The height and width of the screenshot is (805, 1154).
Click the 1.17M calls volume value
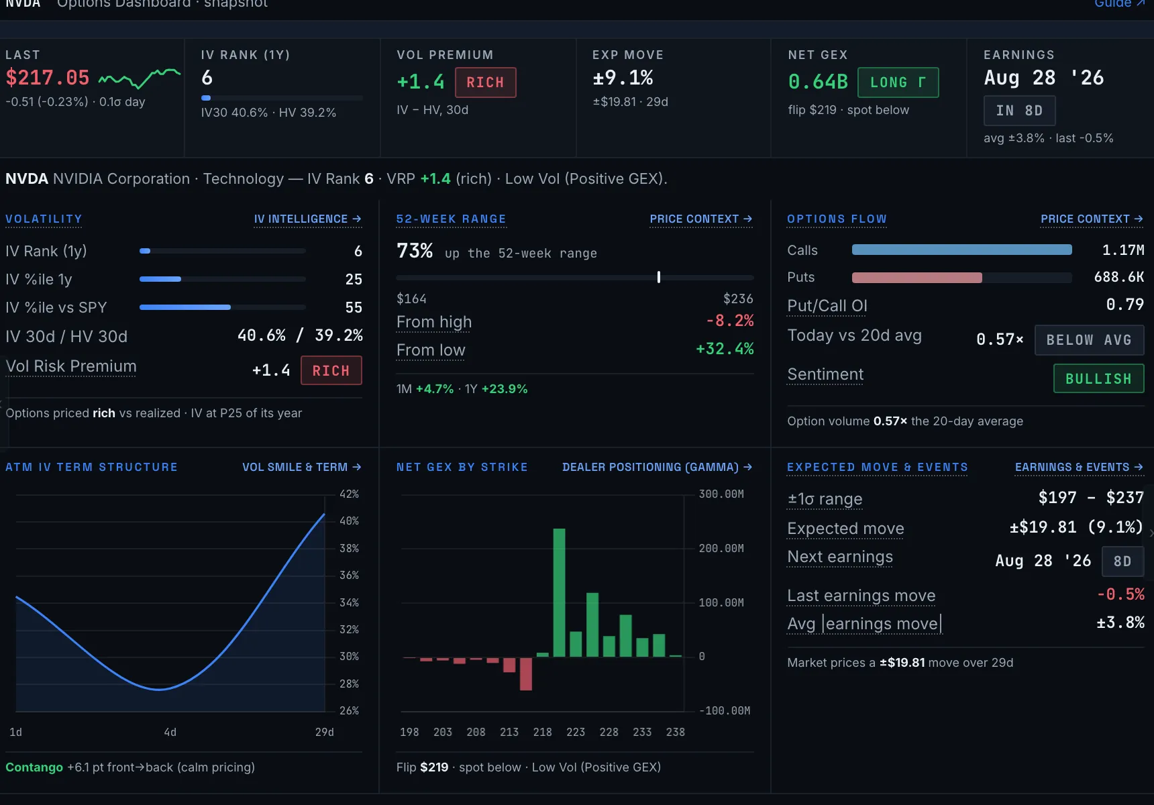1123,250
